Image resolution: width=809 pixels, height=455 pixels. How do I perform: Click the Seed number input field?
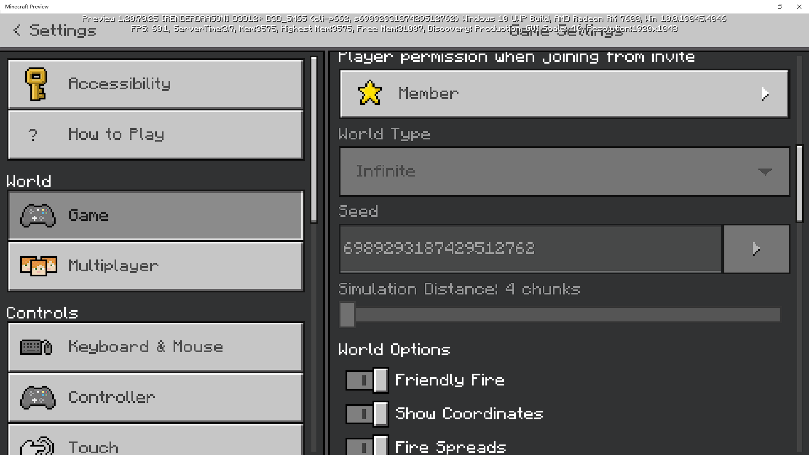tap(531, 249)
